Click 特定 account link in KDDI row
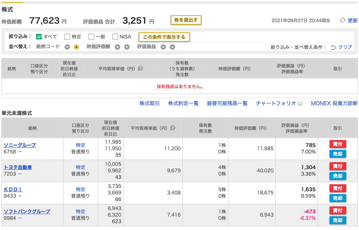The height and width of the screenshot is (230, 359). [x=80, y=189]
